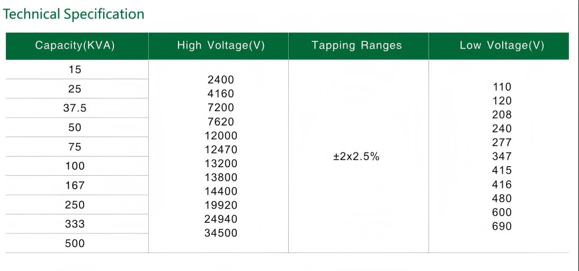
Task: Click the 37.5 capacity cell
Action: (x=75, y=108)
